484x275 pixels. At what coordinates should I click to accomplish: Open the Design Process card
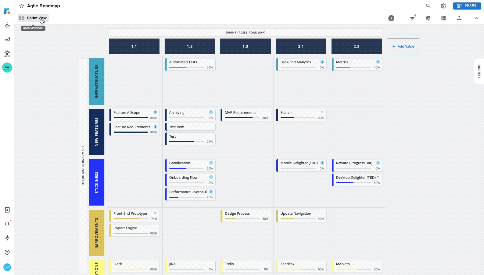coord(246,216)
